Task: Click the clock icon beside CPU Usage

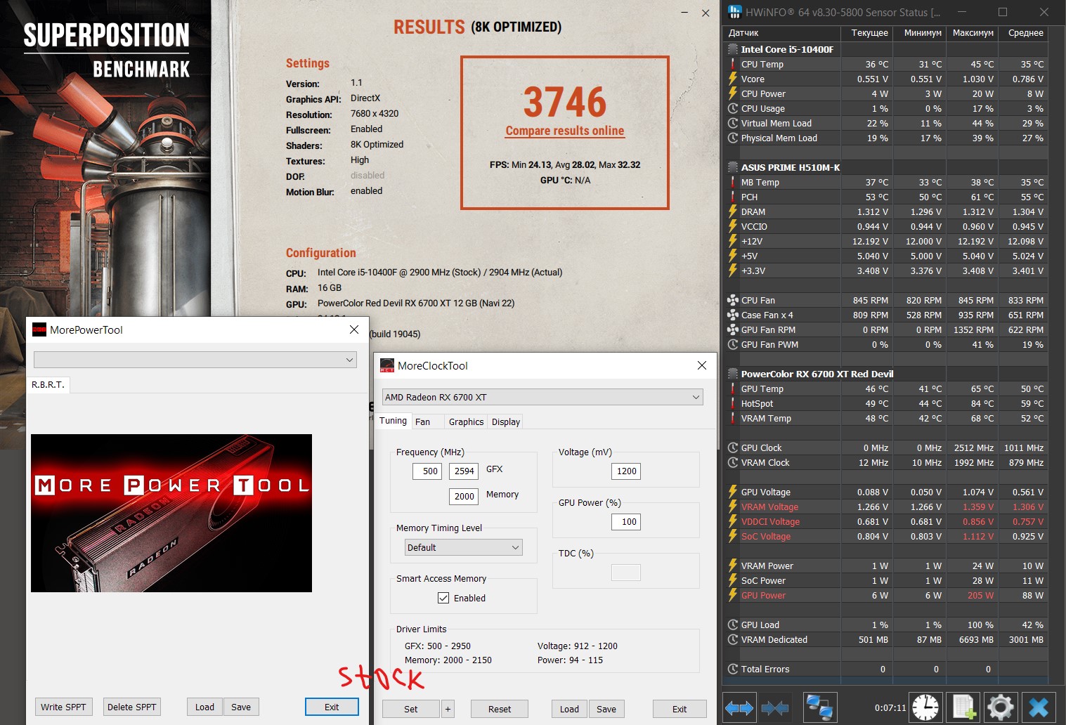Action: click(732, 108)
